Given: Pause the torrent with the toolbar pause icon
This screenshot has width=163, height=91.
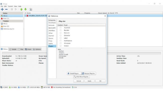Looking at the screenshot, I should pyautogui.click(x=12, y=9).
